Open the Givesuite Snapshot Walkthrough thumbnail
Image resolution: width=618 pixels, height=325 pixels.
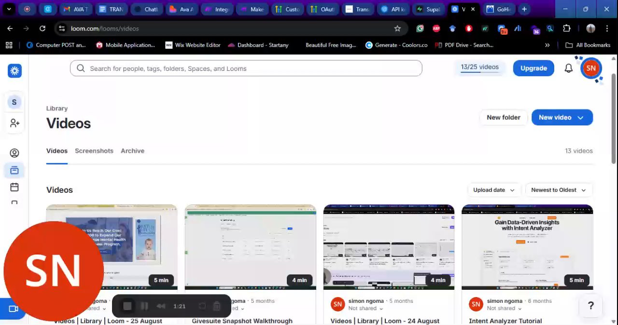pyautogui.click(x=250, y=247)
